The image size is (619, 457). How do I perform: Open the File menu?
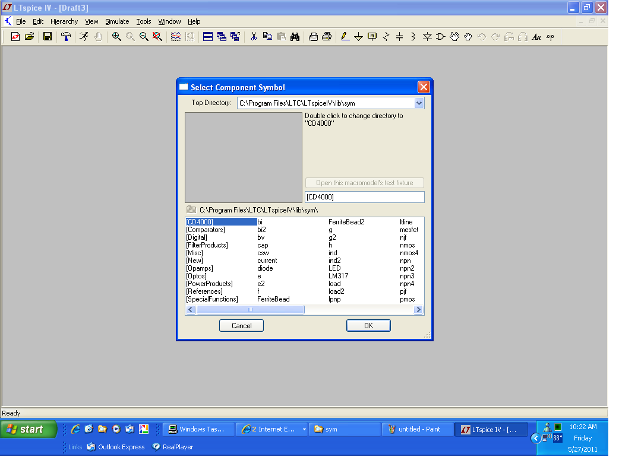pyautogui.click(x=21, y=21)
